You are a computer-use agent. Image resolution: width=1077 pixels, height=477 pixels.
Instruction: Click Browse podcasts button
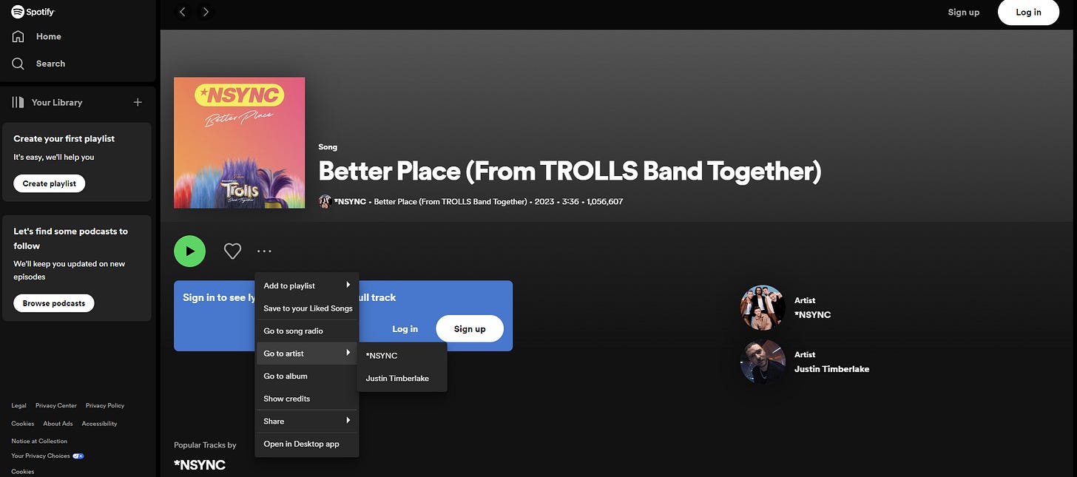[54, 303]
